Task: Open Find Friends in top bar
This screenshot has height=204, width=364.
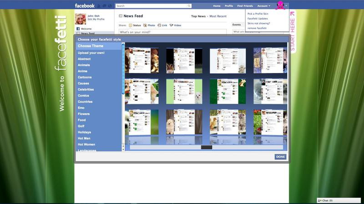Action: [245, 6]
